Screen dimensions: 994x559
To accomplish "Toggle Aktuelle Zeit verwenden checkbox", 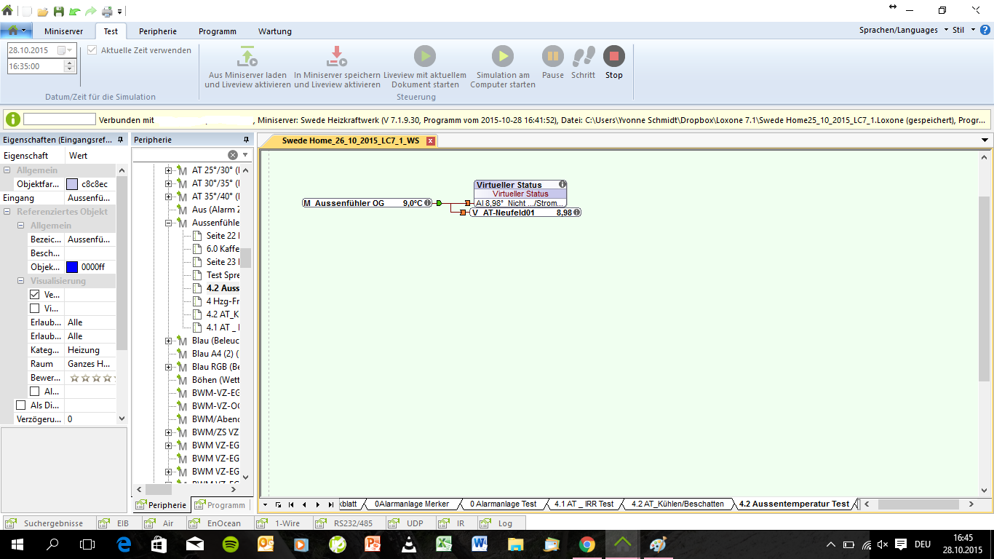I will point(92,50).
